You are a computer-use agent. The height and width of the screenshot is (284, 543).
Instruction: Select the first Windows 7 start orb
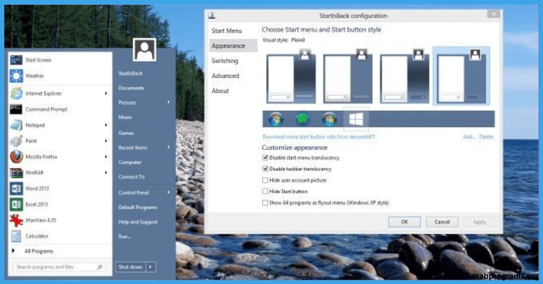click(276, 119)
